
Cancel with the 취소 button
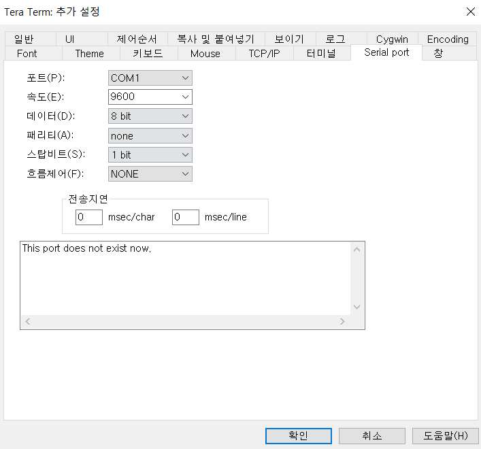[371, 436]
